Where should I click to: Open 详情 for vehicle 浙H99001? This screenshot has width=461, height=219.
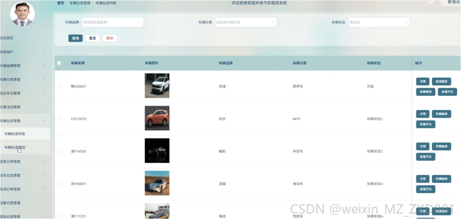pyautogui.click(x=423, y=179)
